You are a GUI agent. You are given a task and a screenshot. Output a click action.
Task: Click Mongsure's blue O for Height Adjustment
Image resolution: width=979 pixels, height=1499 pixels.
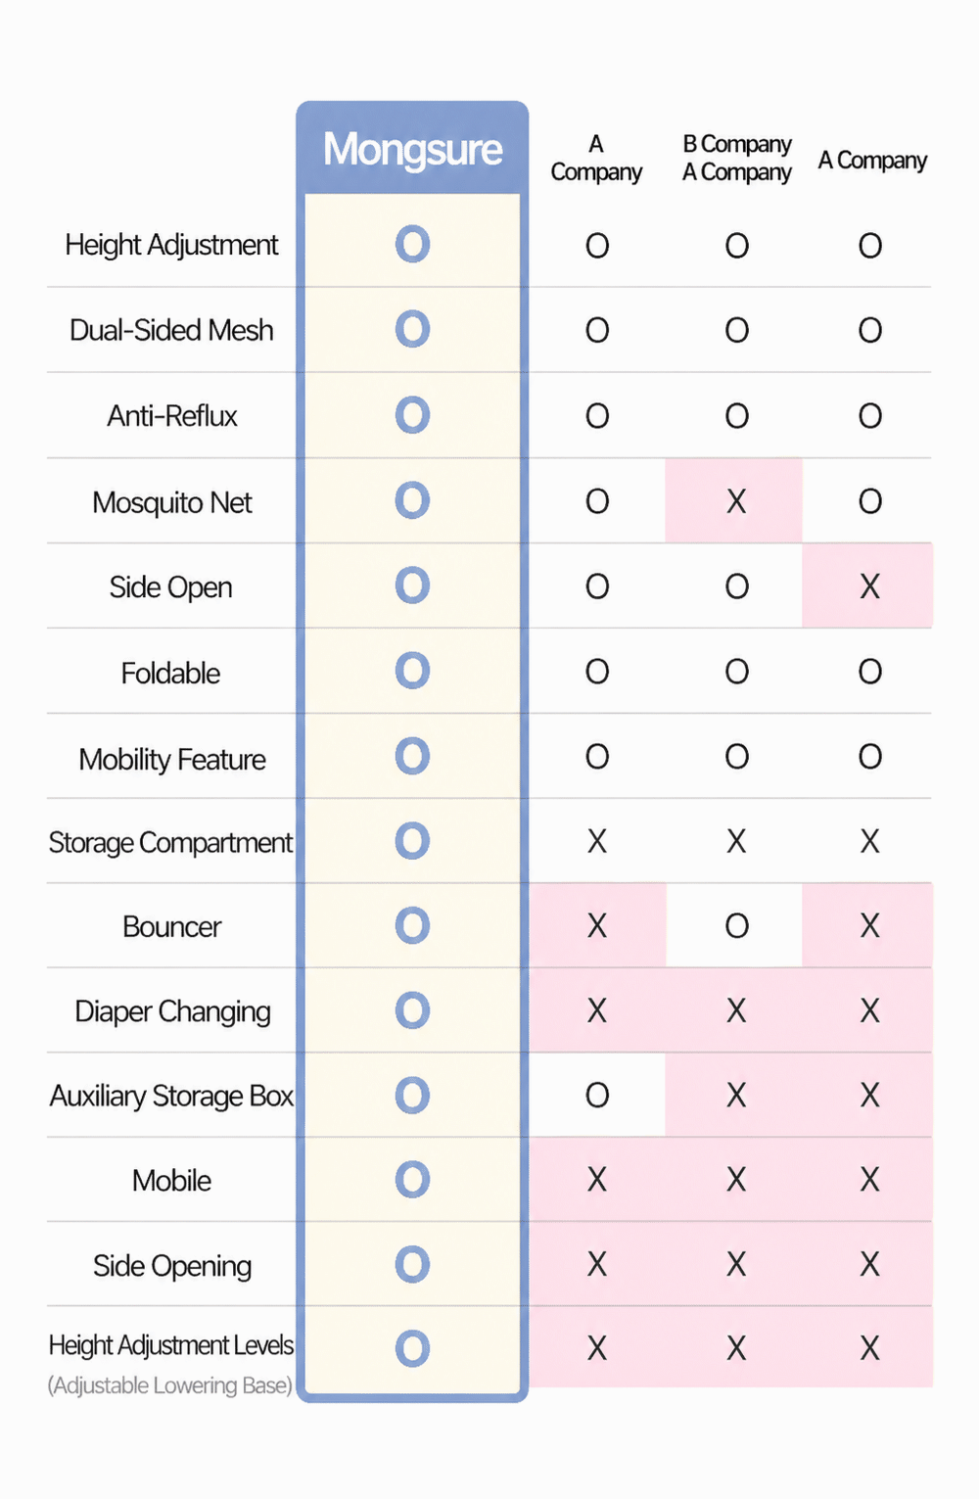point(412,244)
